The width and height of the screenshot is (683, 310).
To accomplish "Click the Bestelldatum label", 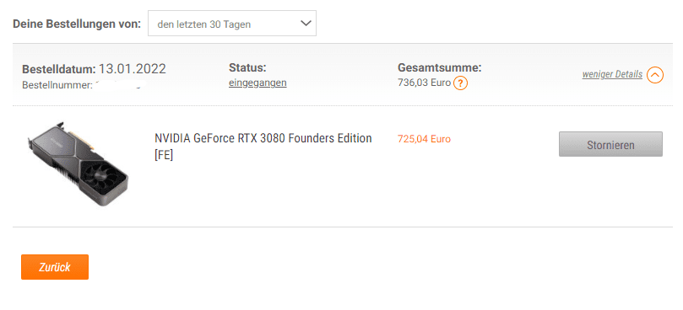I will pyautogui.click(x=59, y=69).
